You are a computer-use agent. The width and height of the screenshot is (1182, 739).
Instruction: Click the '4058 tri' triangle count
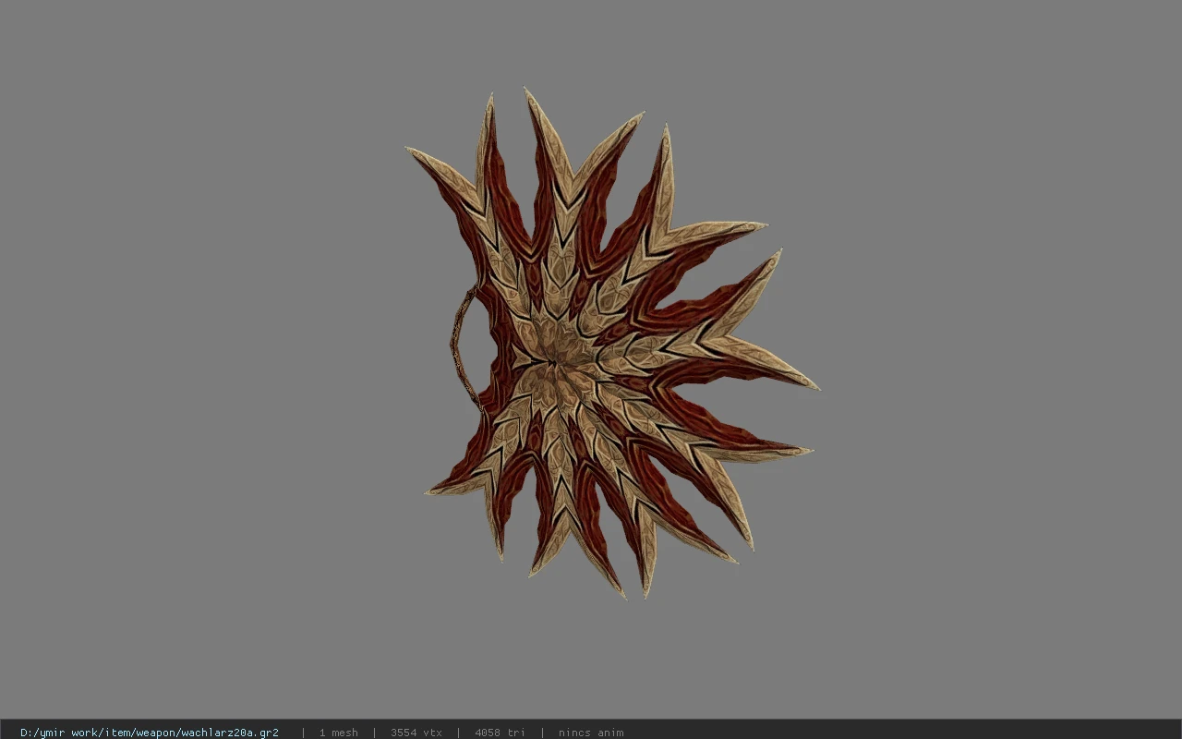500,733
